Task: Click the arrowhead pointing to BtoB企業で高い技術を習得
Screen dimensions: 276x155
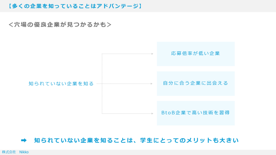Action: (152, 114)
